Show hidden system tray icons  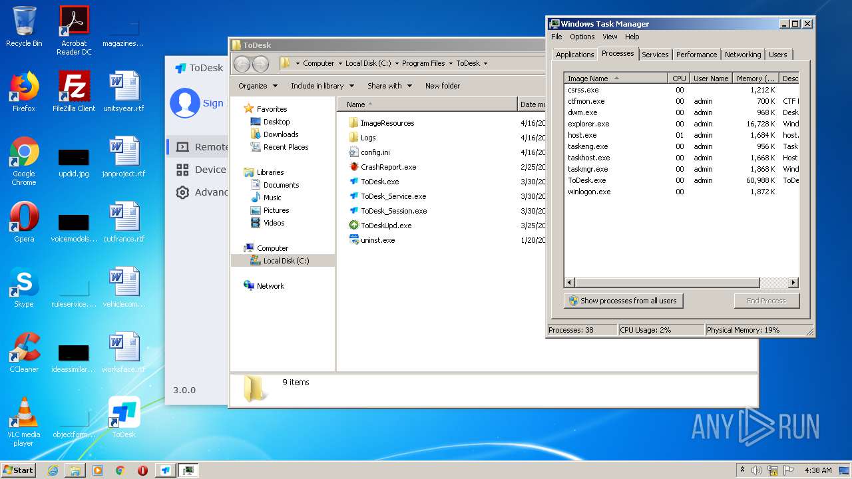(x=742, y=470)
